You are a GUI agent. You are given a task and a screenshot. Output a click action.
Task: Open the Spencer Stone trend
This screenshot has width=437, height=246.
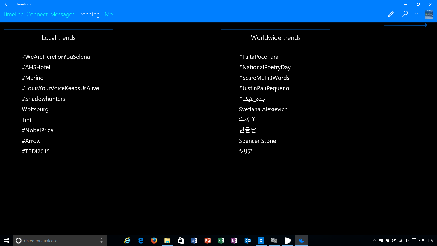257,141
